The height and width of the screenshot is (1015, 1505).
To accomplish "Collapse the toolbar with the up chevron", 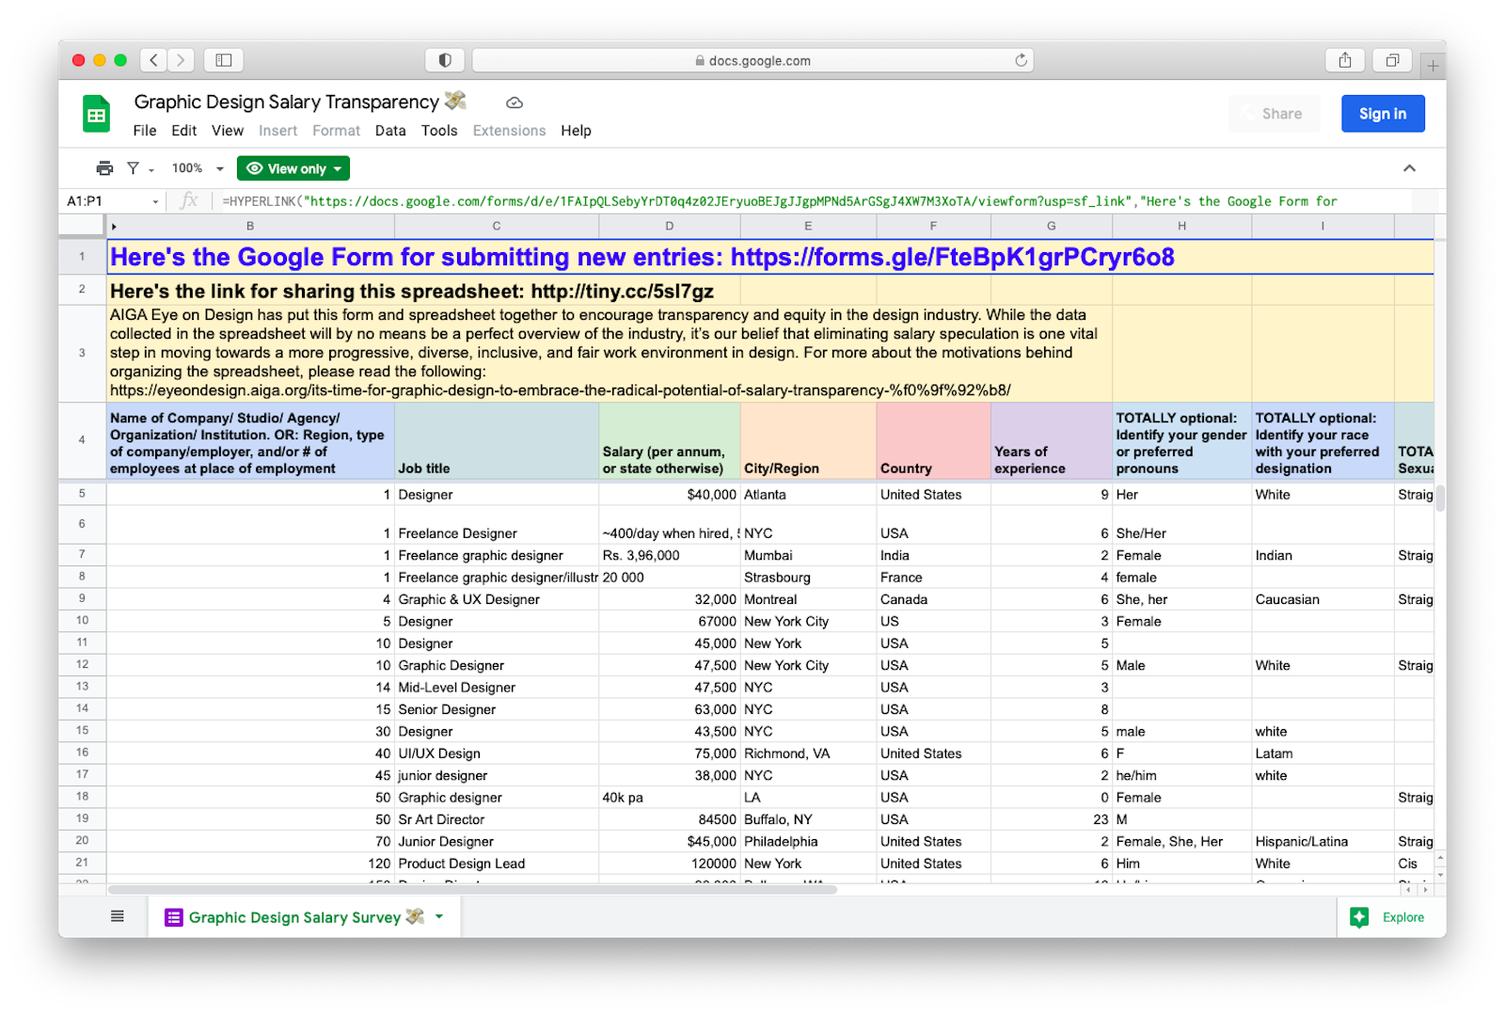I will tap(1409, 168).
